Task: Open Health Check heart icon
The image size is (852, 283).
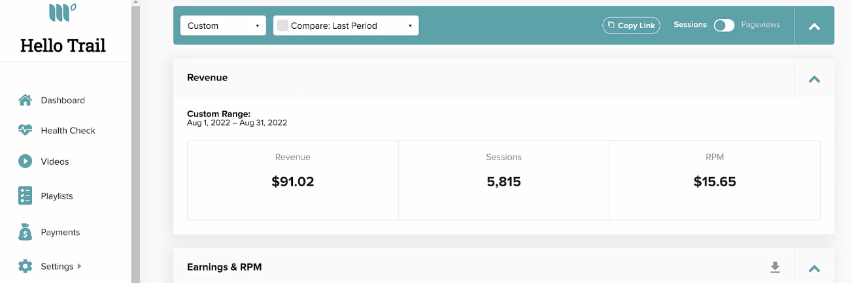Action: (25, 130)
